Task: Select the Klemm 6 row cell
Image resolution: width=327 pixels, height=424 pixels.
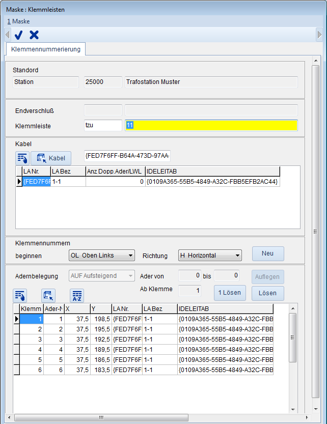Action: [32, 370]
